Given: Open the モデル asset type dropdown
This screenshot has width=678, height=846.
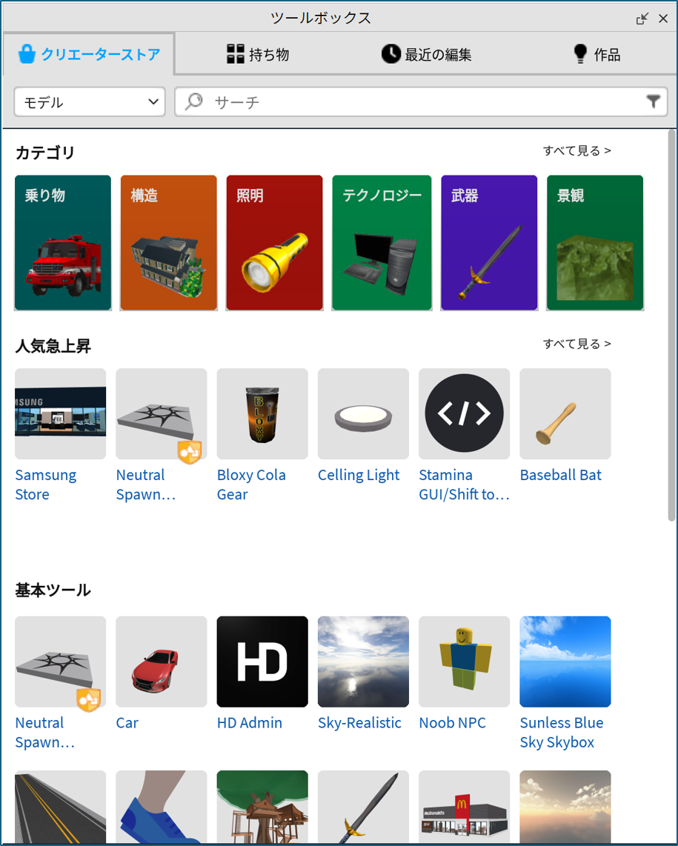Looking at the screenshot, I should pyautogui.click(x=90, y=102).
